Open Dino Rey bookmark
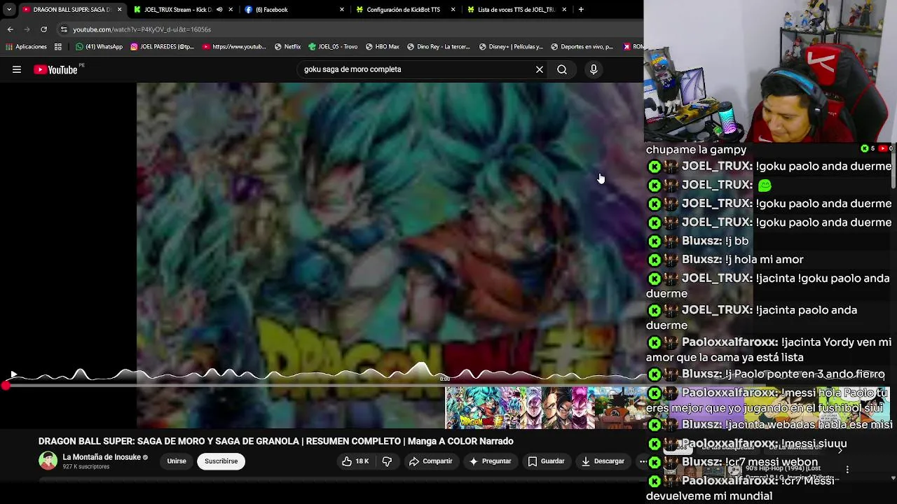Screen dimensions: 897x504 point(438,47)
